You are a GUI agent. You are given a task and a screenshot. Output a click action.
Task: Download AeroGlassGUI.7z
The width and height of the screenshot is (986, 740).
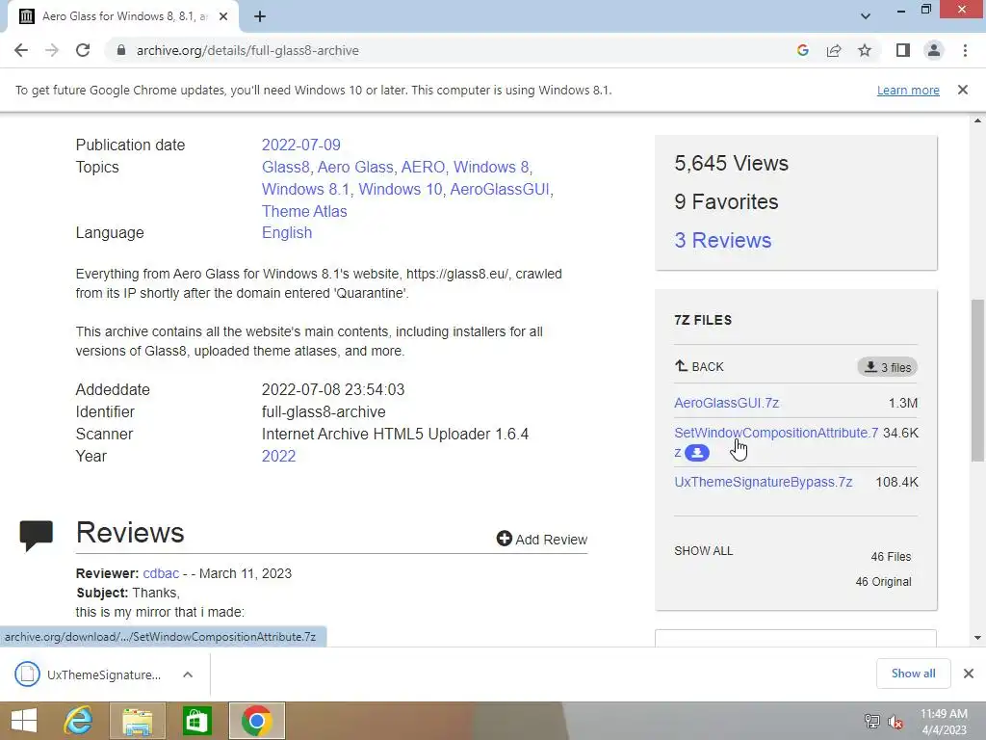coord(726,403)
